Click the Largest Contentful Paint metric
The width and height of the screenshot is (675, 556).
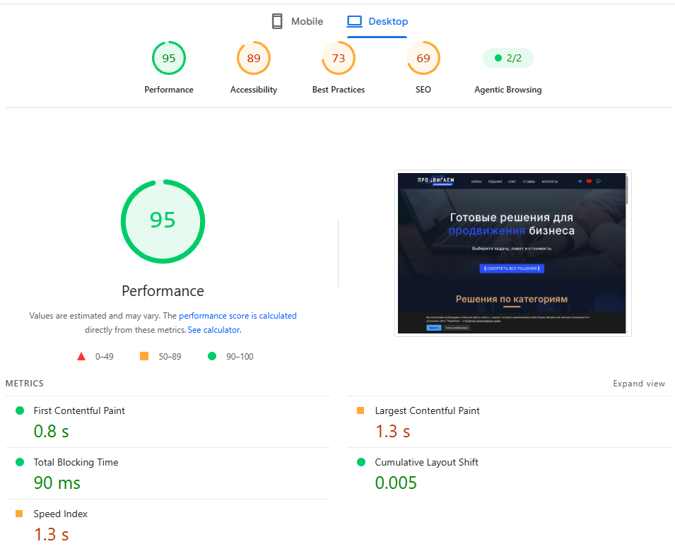[x=427, y=410]
